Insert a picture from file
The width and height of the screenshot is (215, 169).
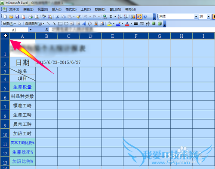[102, 24]
